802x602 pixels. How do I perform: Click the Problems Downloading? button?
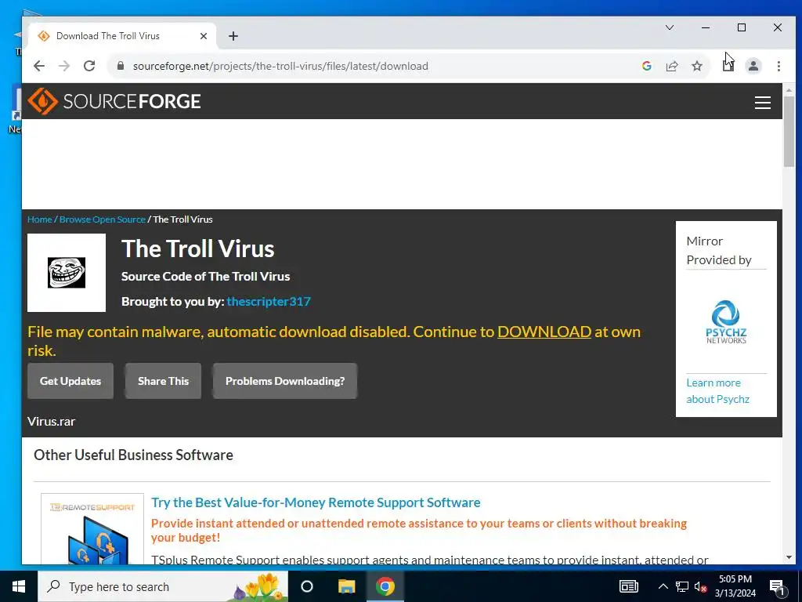pos(285,381)
